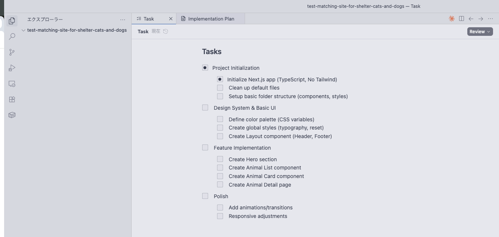
Task: Collapse the test-matching-site-for-shelter-cats-and-dogs folder
Action: point(23,30)
